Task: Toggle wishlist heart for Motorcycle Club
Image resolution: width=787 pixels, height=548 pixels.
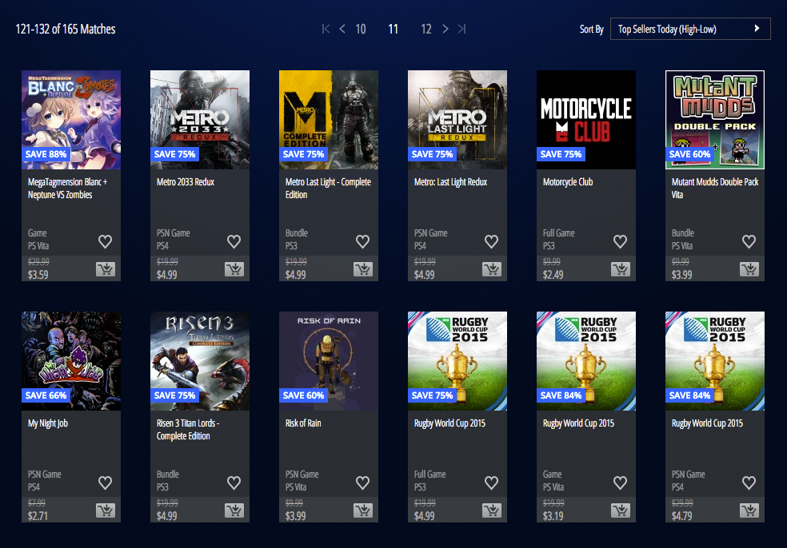Action: pyautogui.click(x=620, y=241)
